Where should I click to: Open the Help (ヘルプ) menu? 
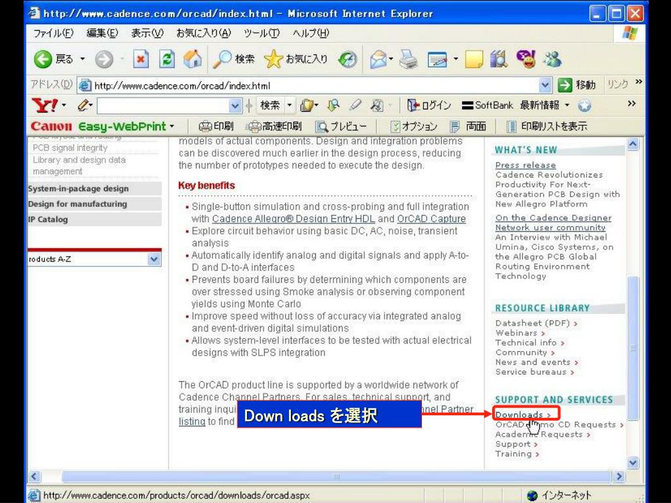pos(311,33)
